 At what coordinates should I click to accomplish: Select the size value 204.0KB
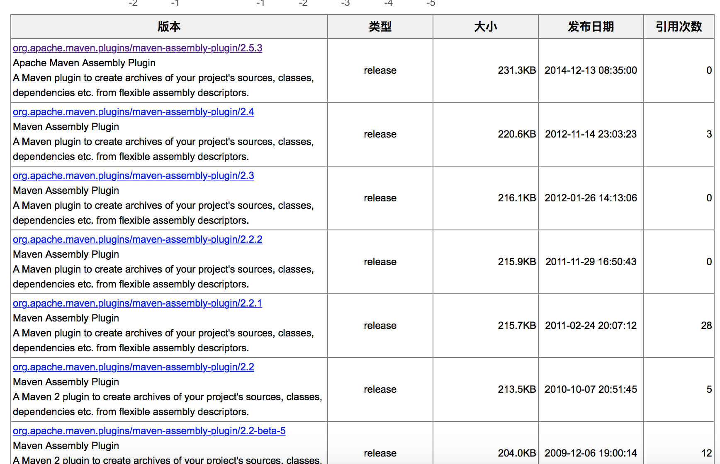click(x=517, y=453)
